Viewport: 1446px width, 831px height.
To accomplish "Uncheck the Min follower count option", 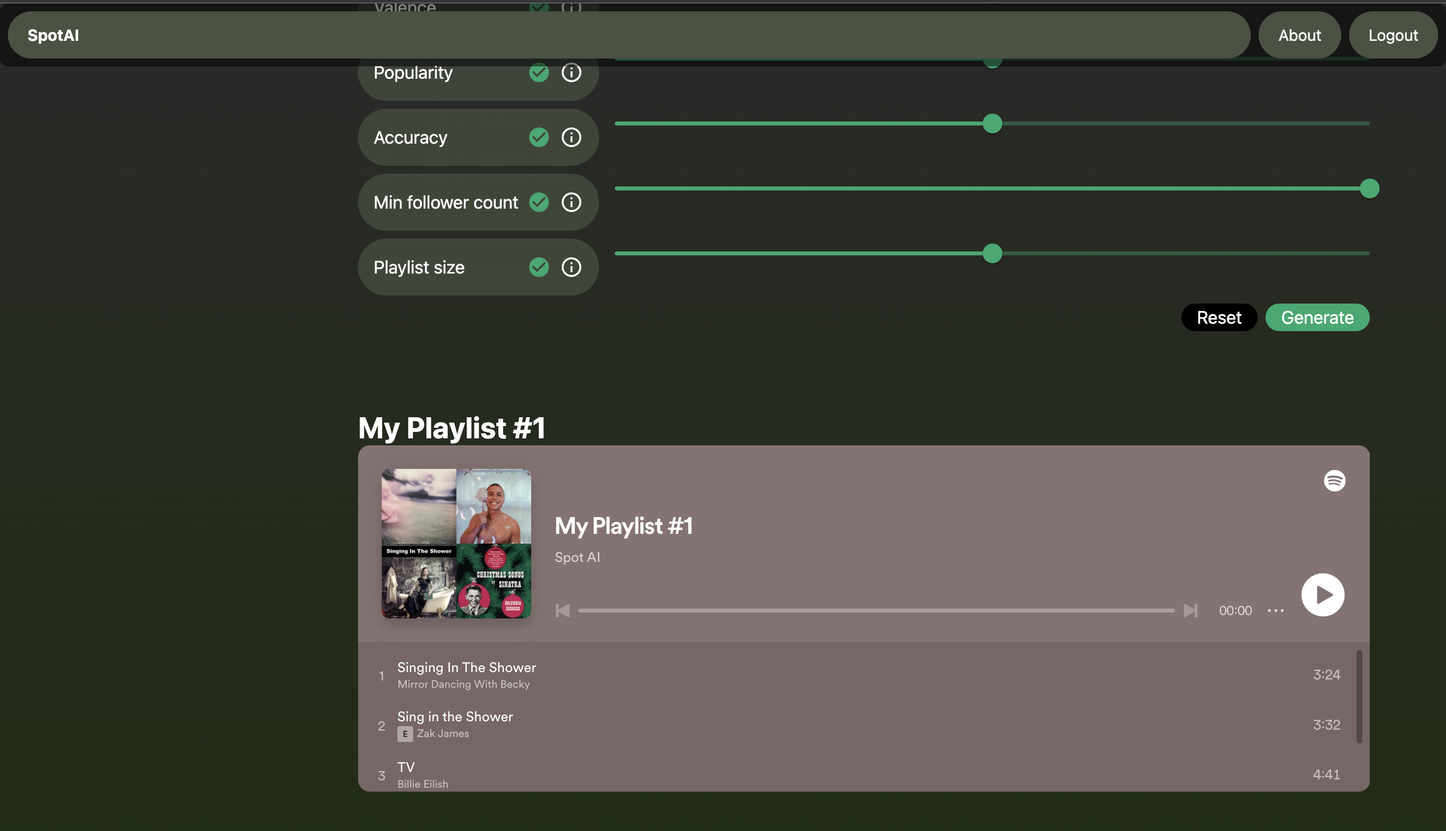I will coord(539,202).
